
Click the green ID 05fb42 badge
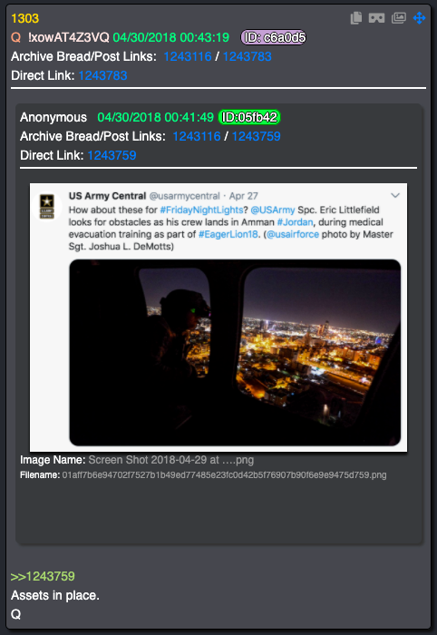point(249,117)
